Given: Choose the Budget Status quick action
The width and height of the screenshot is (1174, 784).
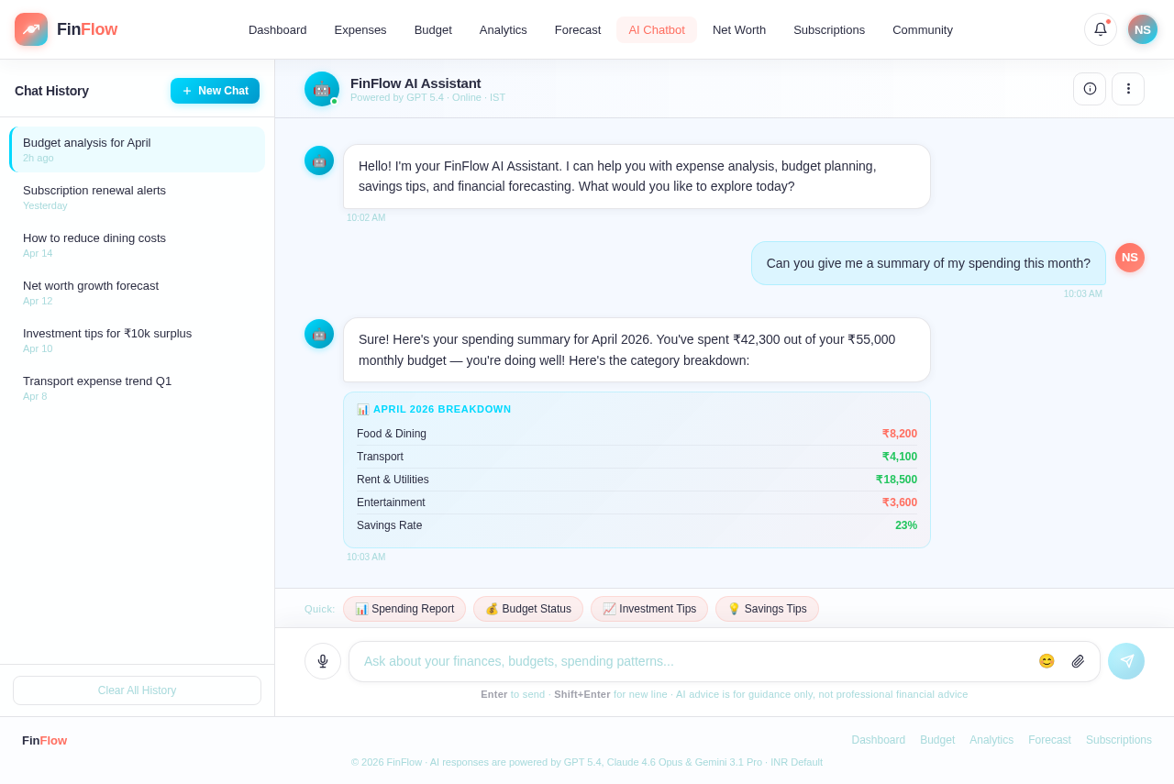Looking at the screenshot, I should click(x=528, y=609).
